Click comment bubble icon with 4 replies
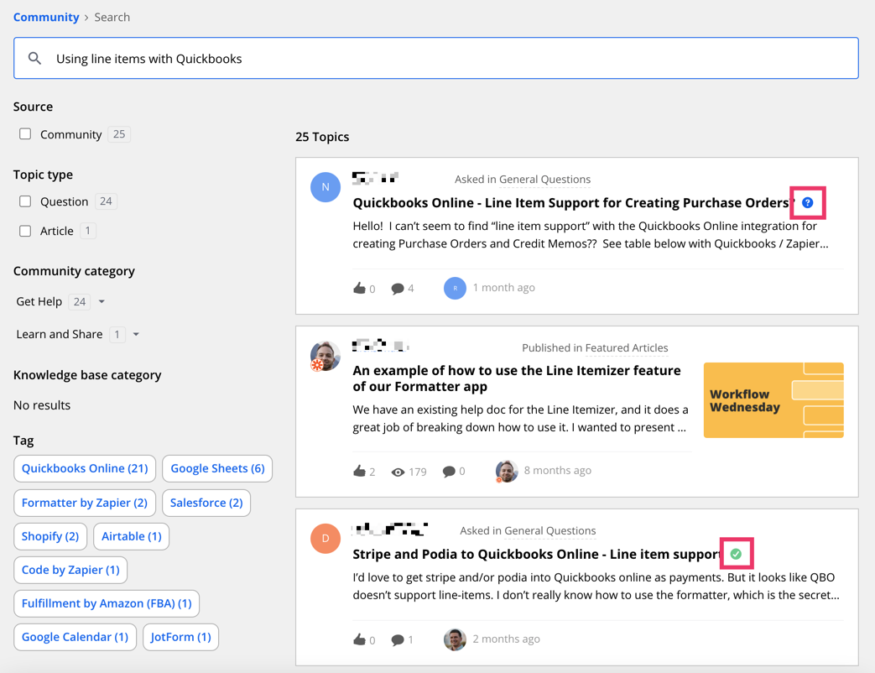The height and width of the screenshot is (673, 875). coord(398,289)
